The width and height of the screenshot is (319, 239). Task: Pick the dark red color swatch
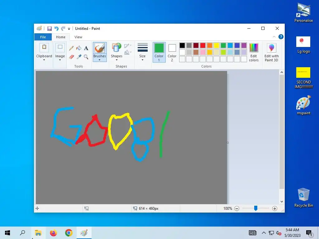(x=196, y=45)
